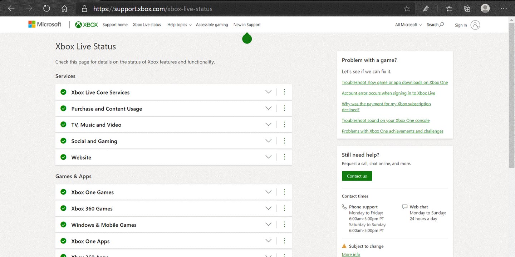Click green check beside Xbox One Games
515x257 pixels.
point(63,192)
